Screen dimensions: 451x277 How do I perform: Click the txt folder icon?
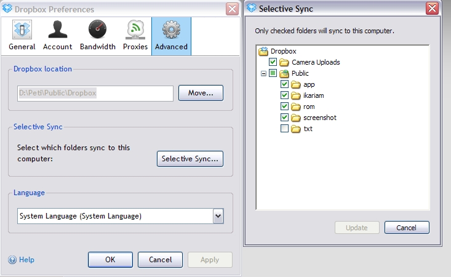point(296,129)
